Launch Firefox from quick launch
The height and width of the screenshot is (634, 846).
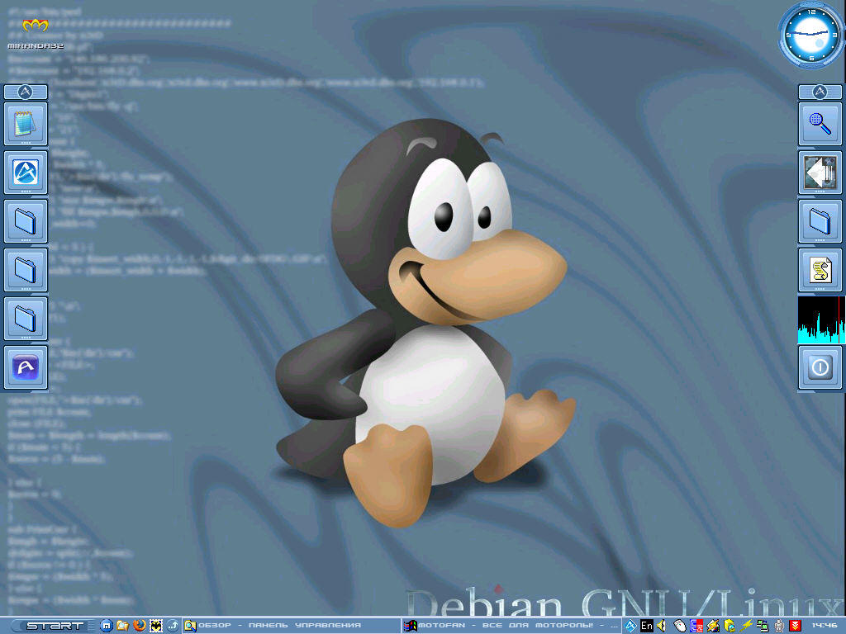140,626
